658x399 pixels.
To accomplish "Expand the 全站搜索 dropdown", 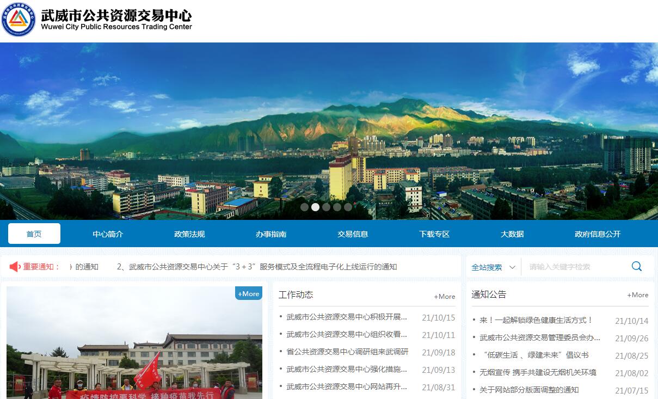I will pyautogui.click(x=493, y=267).
